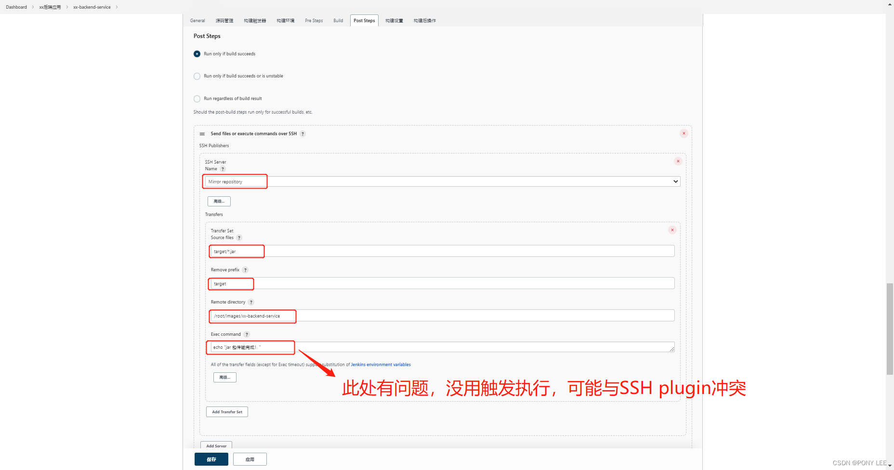The width and height of the screenshot is (894, 470).
Task: Switch to the 构建环境 tab
Action: pyautogui.click(x=286, y=21)
